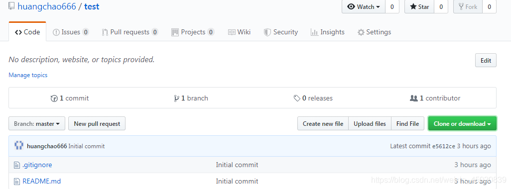Click the file icon beside README.md

pyautogui.click(x=16, y=182)
